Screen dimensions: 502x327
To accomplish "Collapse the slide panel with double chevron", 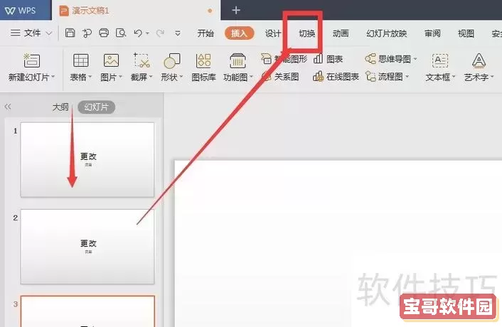I will tap(8, 107).
